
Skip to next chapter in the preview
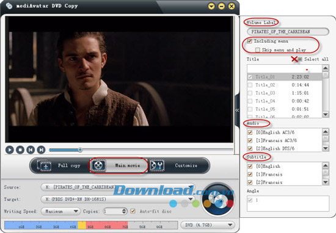tap(41, 150)
